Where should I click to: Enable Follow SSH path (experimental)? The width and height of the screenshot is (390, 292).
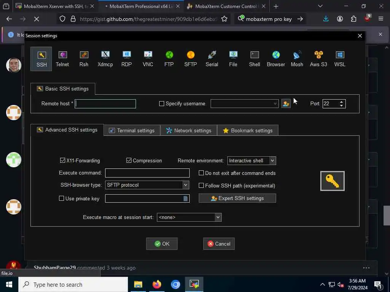click(x=201, y=186)
